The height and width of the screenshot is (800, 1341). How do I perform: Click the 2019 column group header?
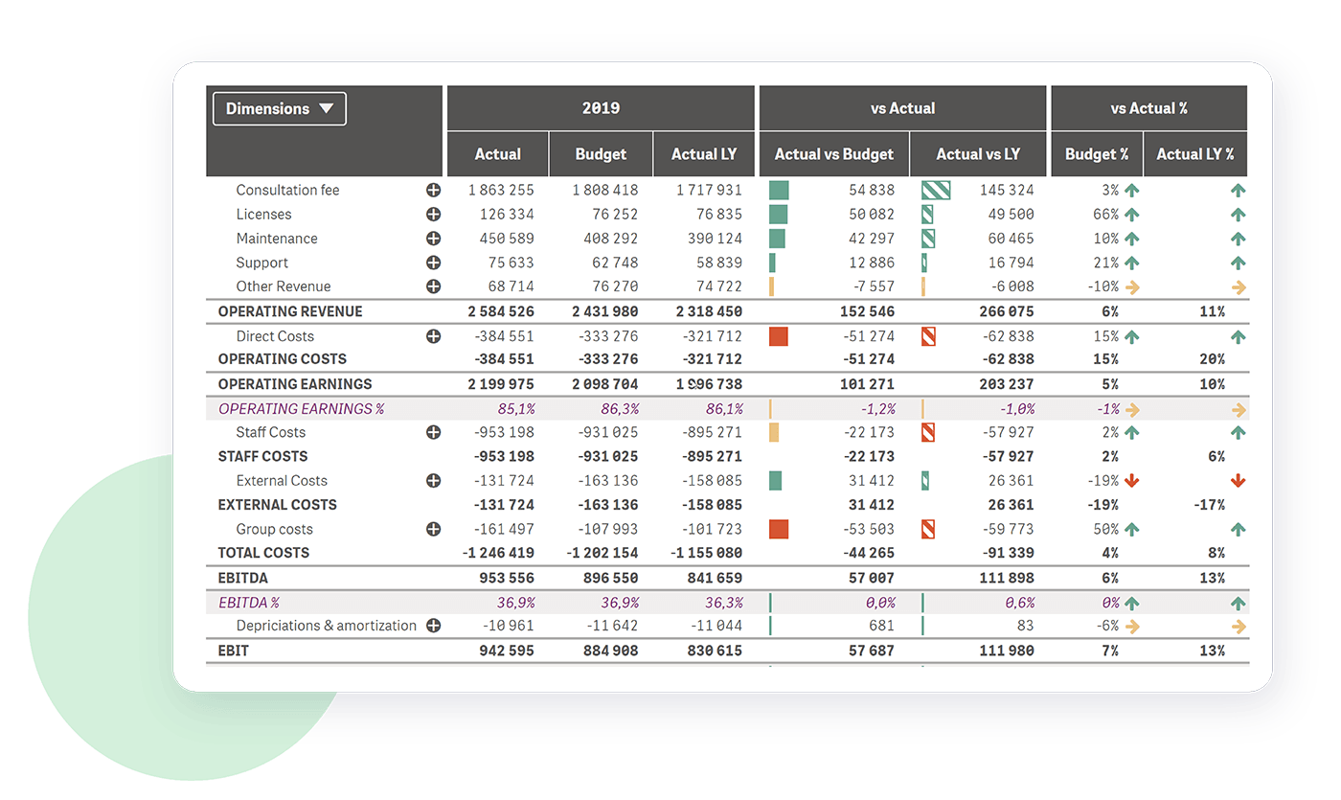coord(601,108)
